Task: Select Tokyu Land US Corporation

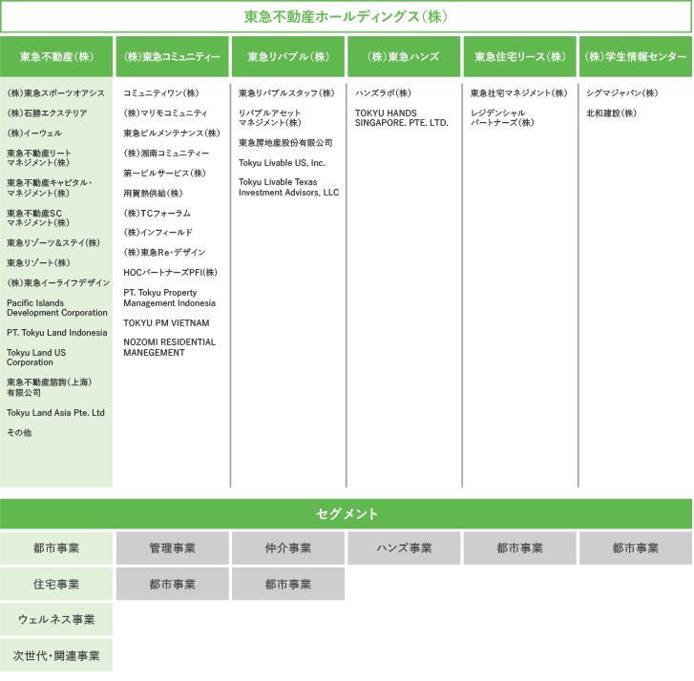Action: tap(36, 358)
